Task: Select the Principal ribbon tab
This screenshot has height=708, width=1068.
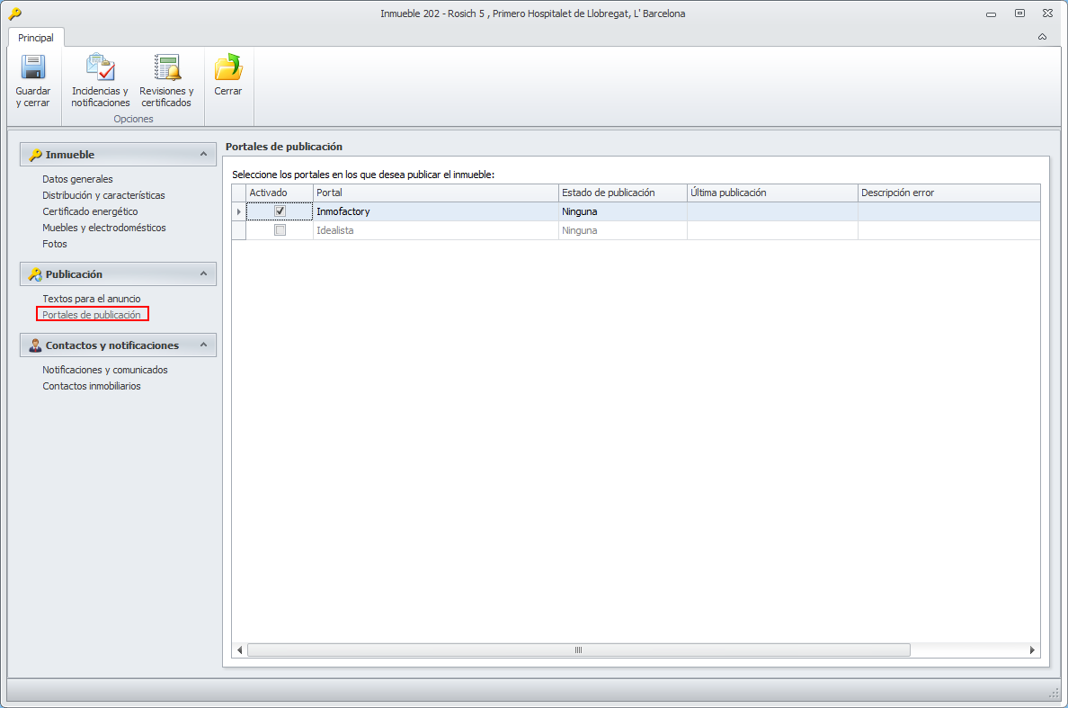Action: tap(36, 38)
